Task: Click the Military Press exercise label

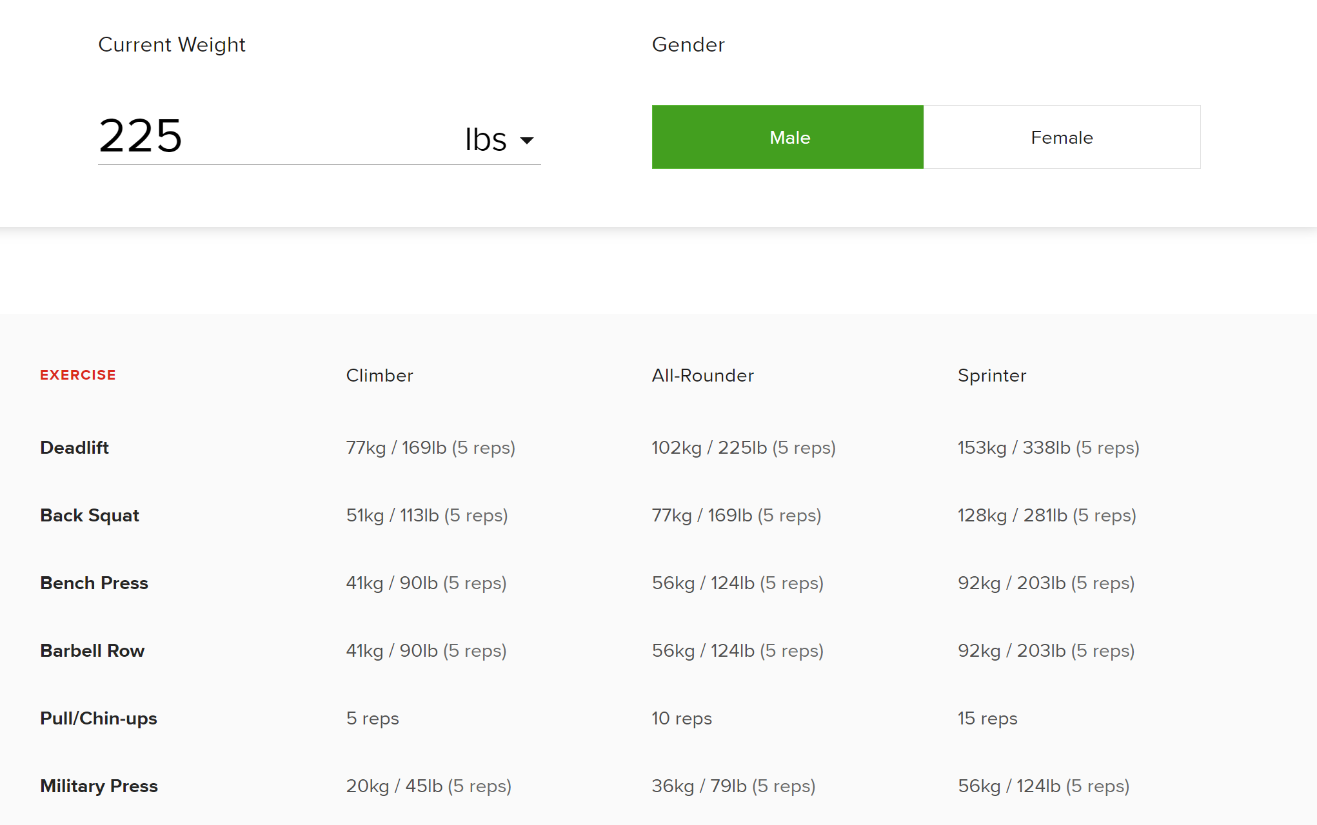Action: (99, 786)
